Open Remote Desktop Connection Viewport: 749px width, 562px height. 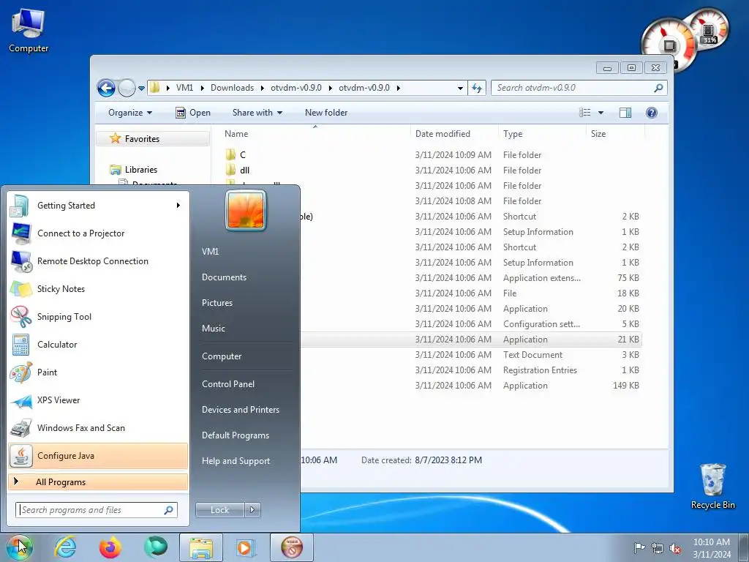click(x=98, y=261)
